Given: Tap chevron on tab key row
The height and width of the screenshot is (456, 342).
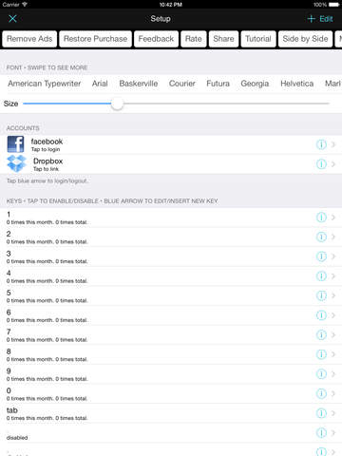Looking at the screenshot, I should click(x=333, y=413).
